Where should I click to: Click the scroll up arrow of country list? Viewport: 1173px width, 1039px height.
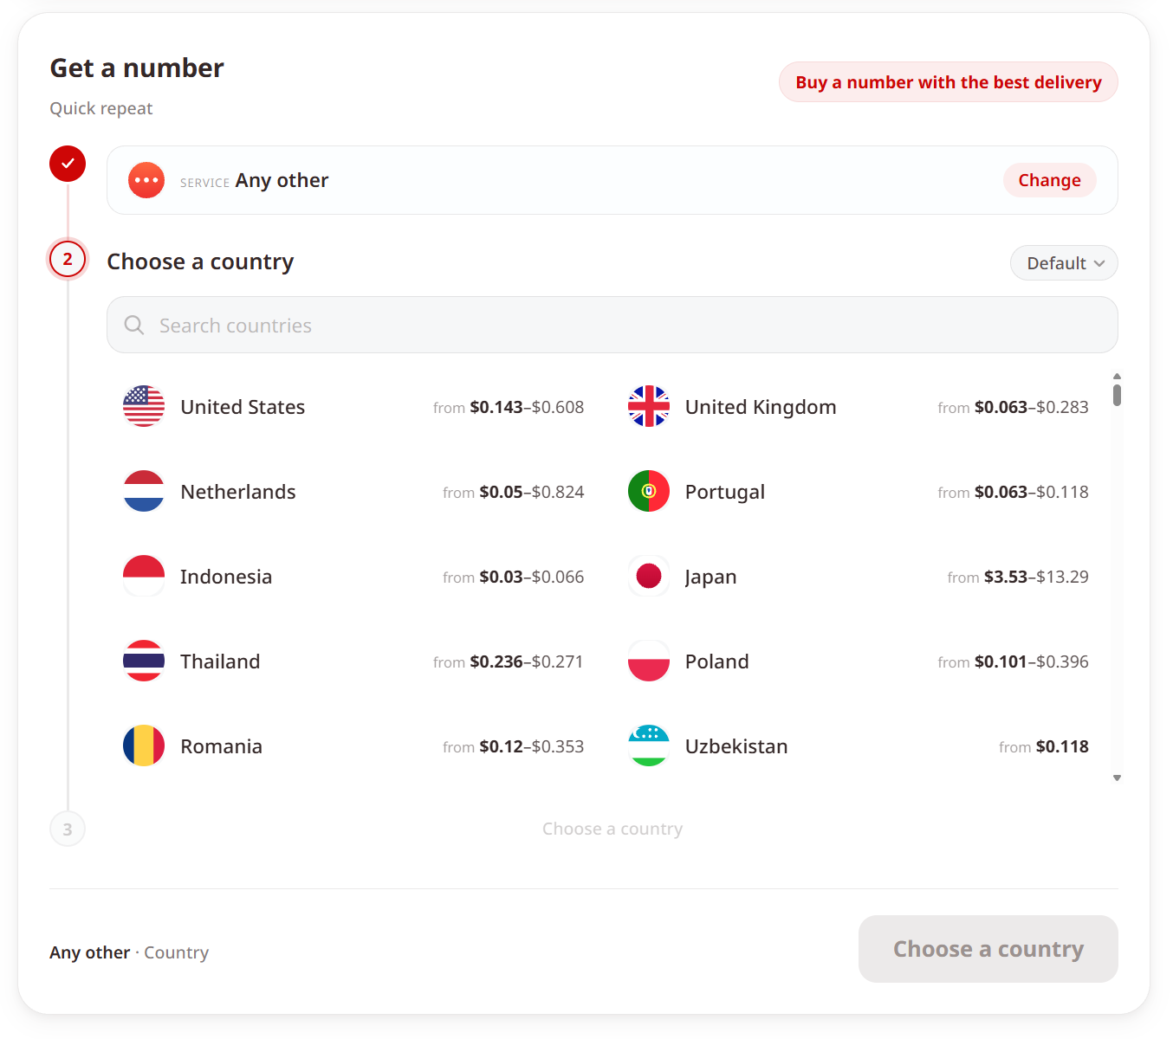click(x=1118, y=377)
